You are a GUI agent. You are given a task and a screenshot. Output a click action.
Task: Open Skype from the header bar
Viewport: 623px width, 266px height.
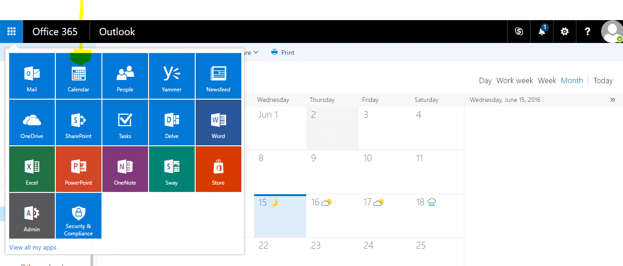coord(519,32)
